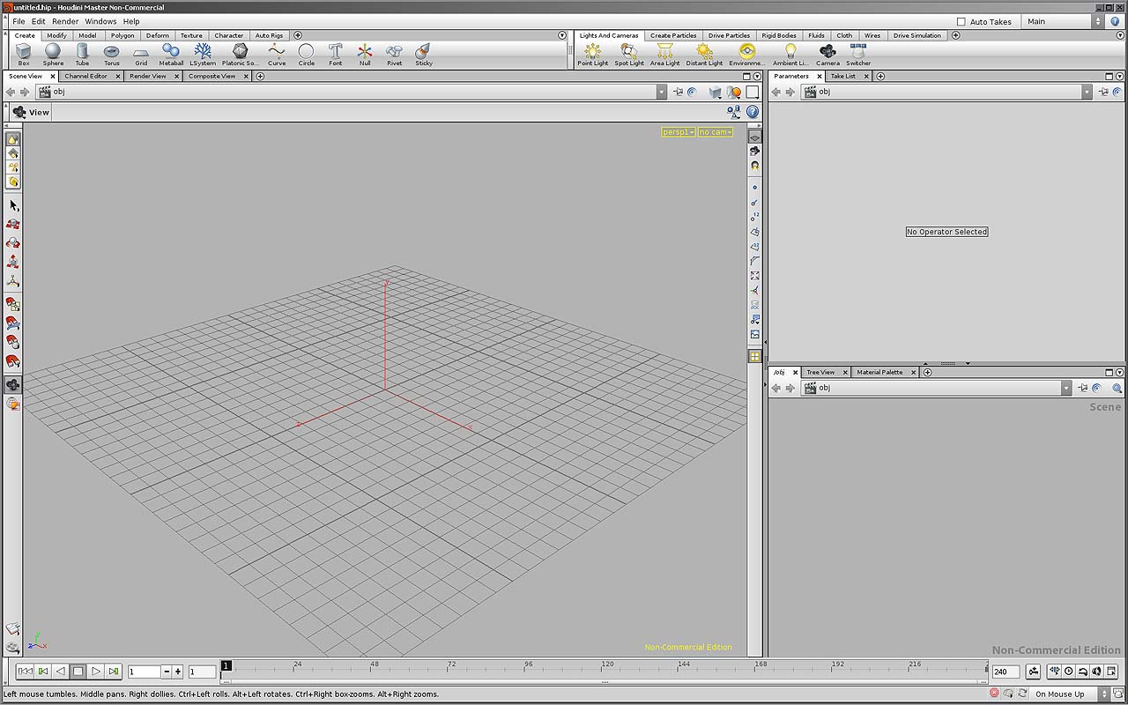Click the play forward button

coord(96,672)
